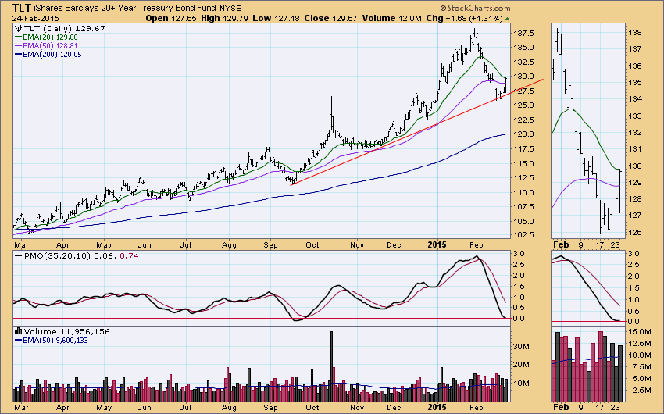Select the purple EMA(50) 128.81 legend line marker
This screenshot has width=664, height=414.
point(18,46)
